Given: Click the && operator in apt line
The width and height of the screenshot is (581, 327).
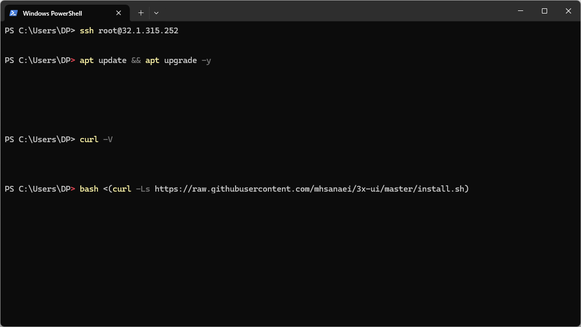Looking at the screenshot, I should click(136, 60).
